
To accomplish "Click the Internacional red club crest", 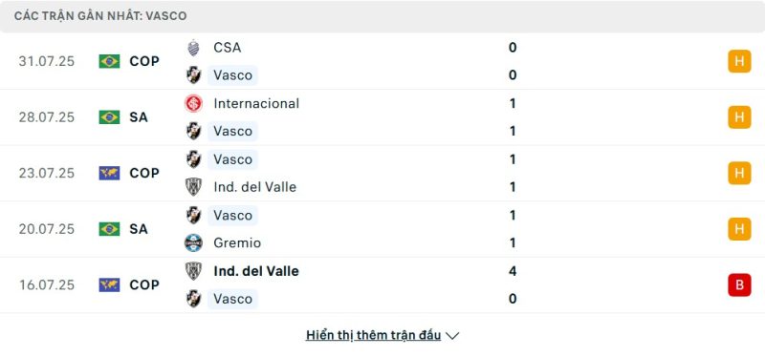I will click(x=194, y=103).
